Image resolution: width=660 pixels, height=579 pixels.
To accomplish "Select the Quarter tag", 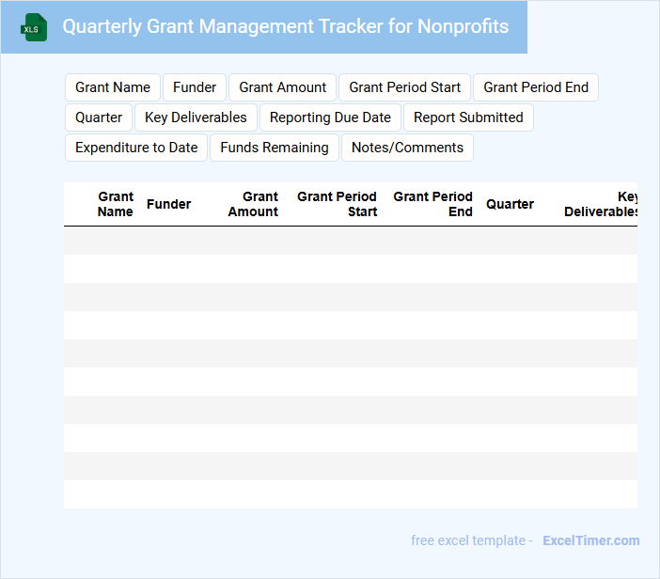I will pyautogui.click(x=99, y=117).
